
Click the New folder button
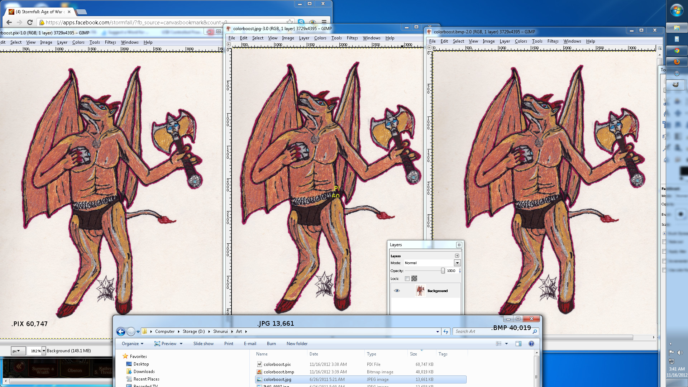tap(297, 344)
